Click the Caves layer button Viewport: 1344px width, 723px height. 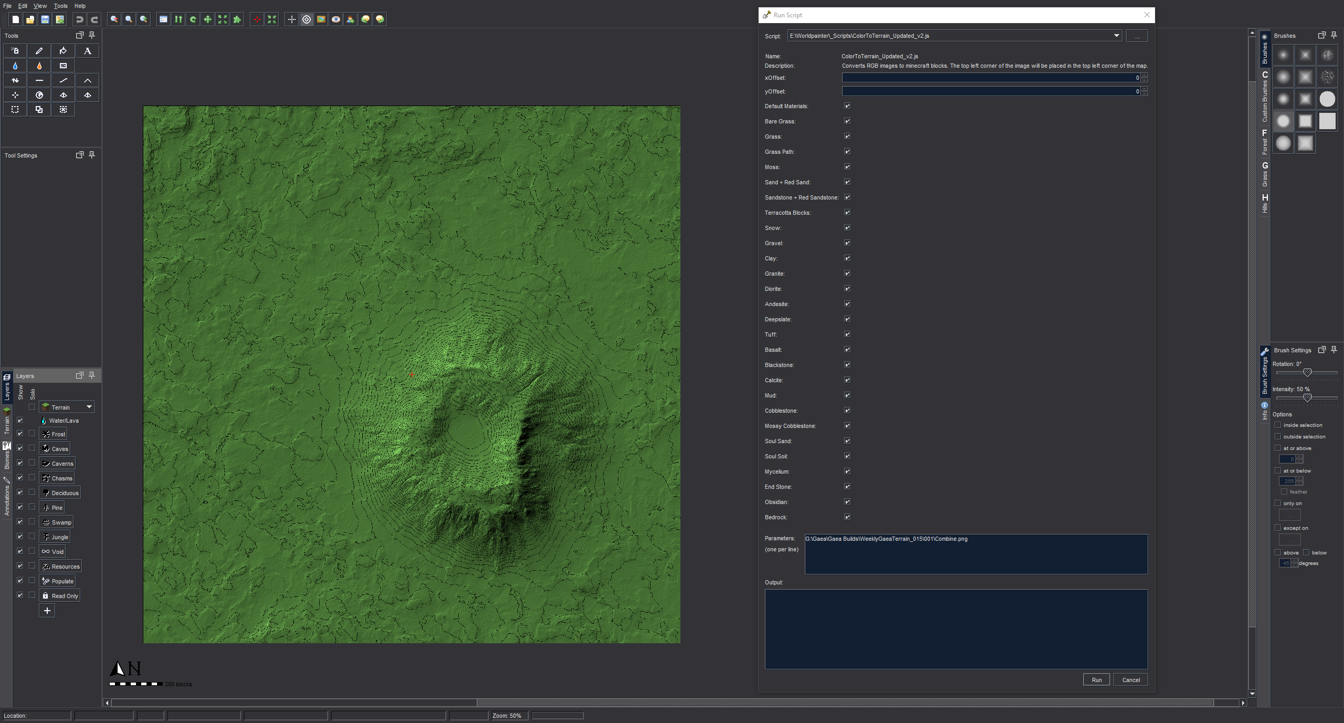click(55, 449)
